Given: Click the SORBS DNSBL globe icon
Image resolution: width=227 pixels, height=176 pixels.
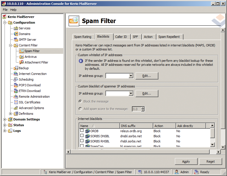Looking at the screenshot, I should [x=87, y=136].
